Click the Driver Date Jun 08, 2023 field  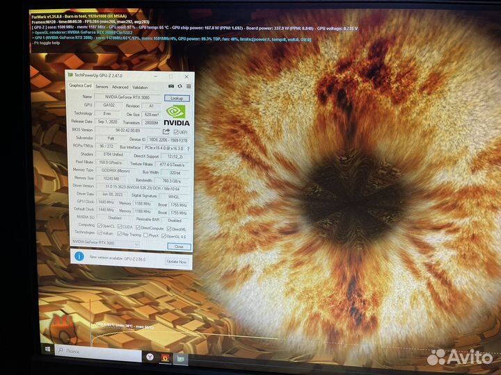pyautogui.click(x=112, y=194)
